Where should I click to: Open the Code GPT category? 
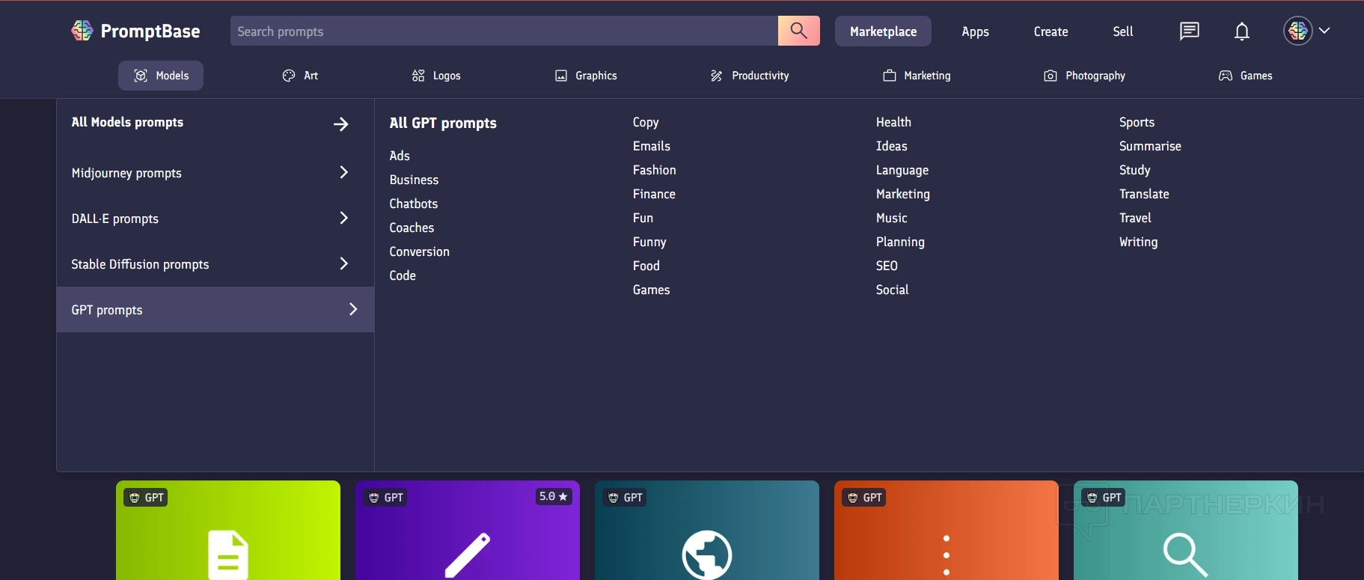point(403,275)
